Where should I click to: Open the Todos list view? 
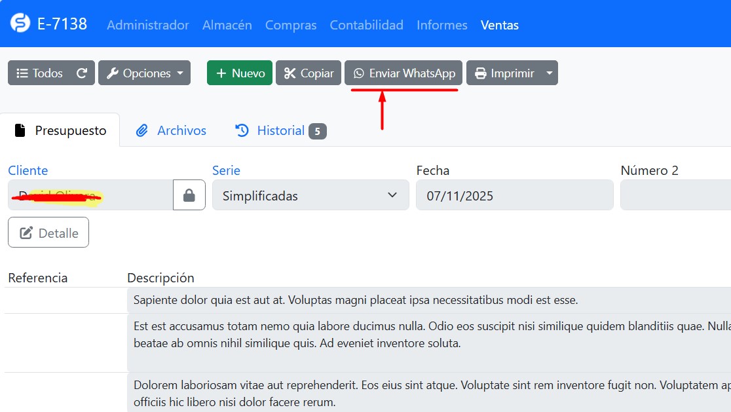41,73
